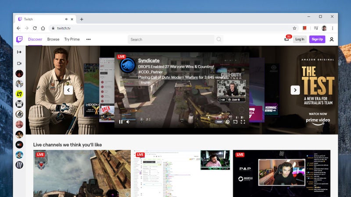The height and width of the screenshot is (197, 351).
Task: Mute the Twitch tab audio
Action: (x=67, y=19)
